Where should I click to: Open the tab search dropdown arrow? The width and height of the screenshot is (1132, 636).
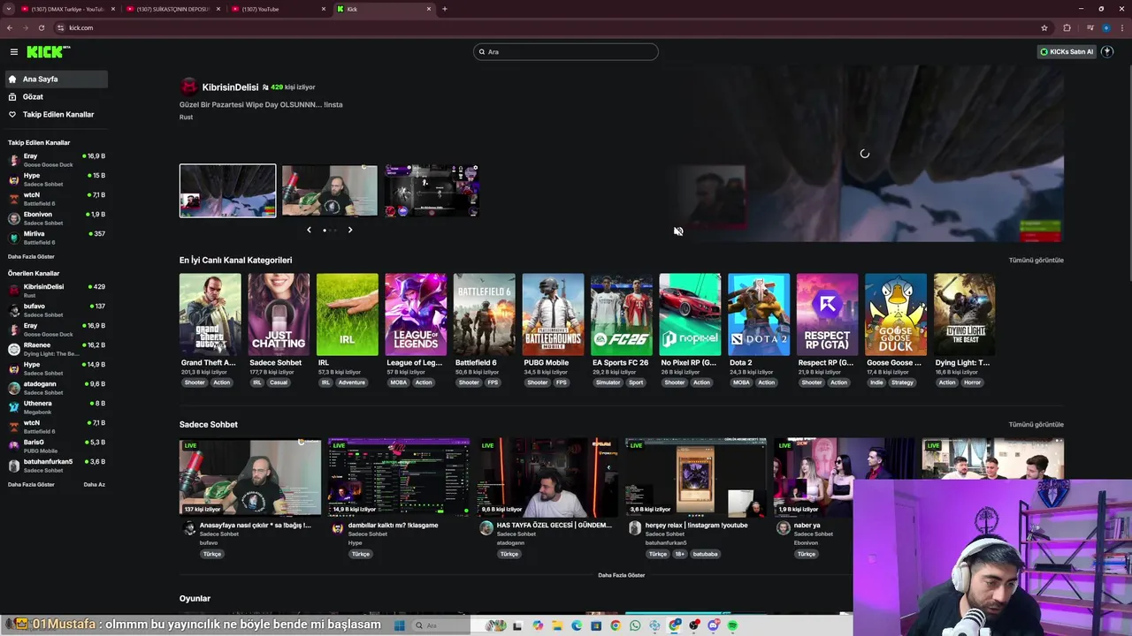tap(8, 9)
